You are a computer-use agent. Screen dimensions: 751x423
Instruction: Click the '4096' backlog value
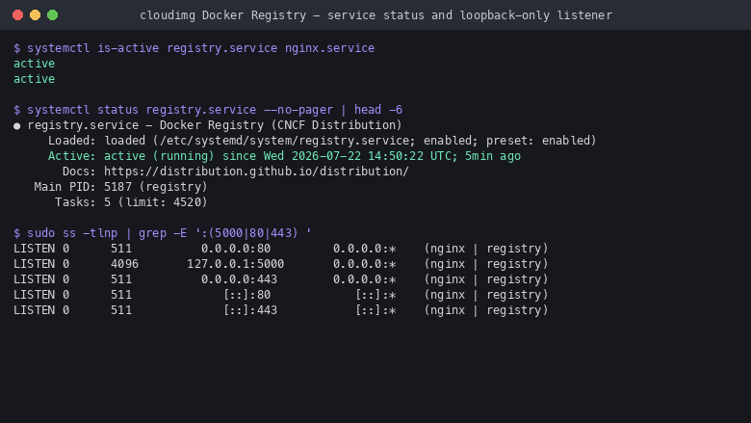124,263
